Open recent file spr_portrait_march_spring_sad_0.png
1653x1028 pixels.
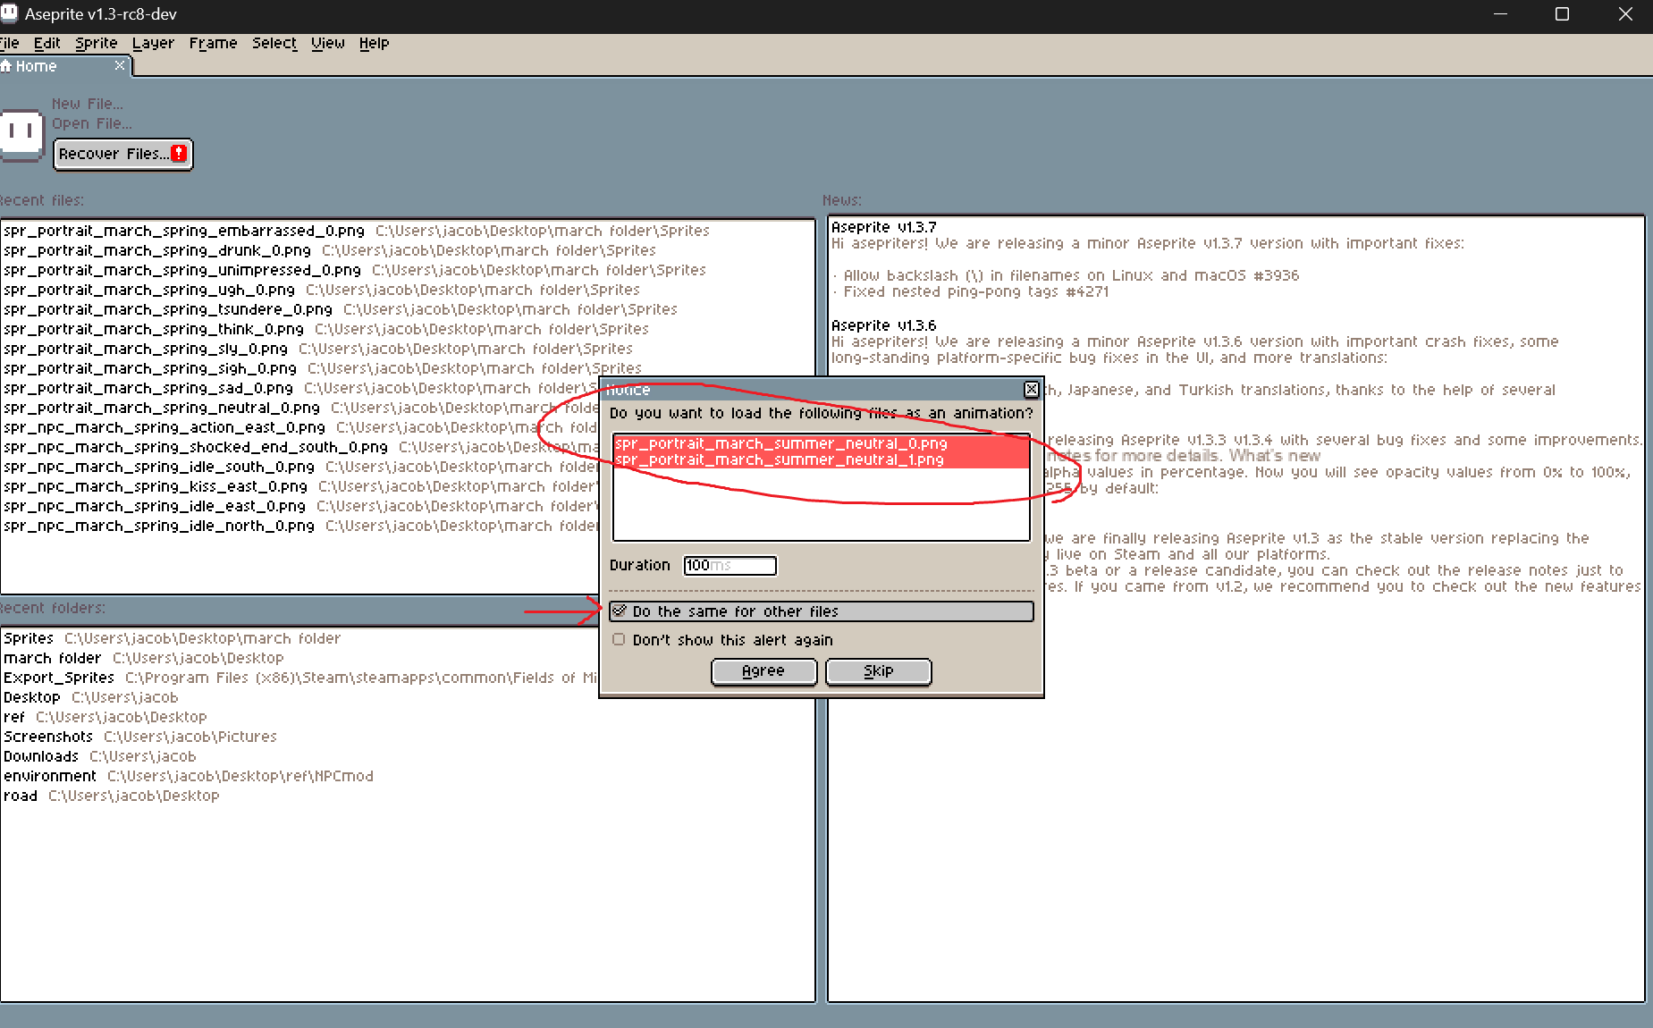pos(300,388)
